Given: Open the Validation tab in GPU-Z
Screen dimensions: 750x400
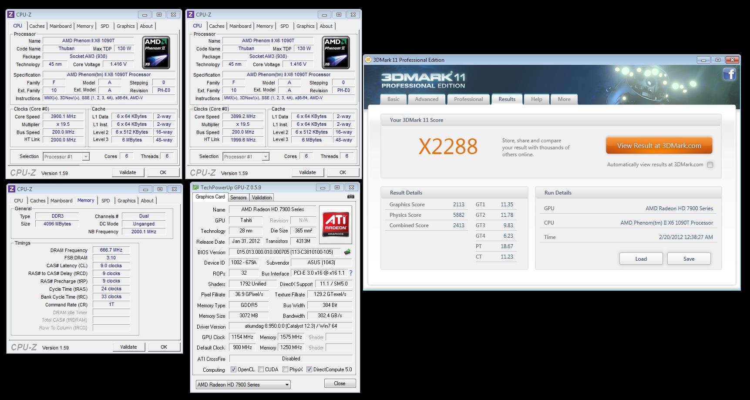Looking at the screenshot, I should pyautogui.click(x=262, y=198).
